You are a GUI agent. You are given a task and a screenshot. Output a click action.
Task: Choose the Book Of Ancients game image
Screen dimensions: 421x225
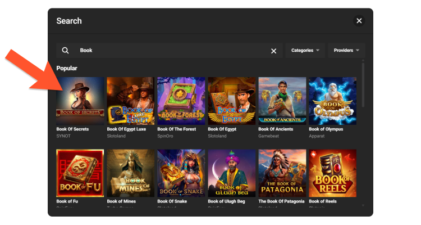(282, 100)
